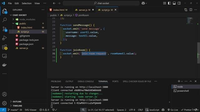Open the Extensions view
This screenshot has width=200, height=112.
click(x=4, y=47)
